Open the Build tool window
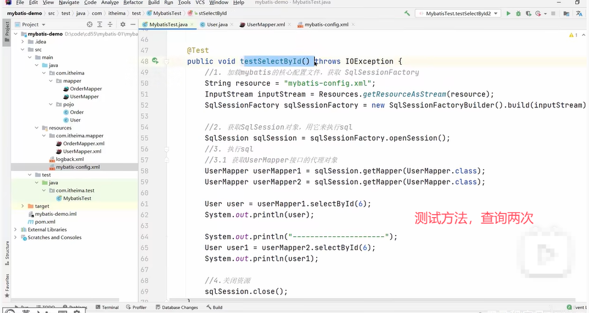The image size is (589, 313). [214, 308]
